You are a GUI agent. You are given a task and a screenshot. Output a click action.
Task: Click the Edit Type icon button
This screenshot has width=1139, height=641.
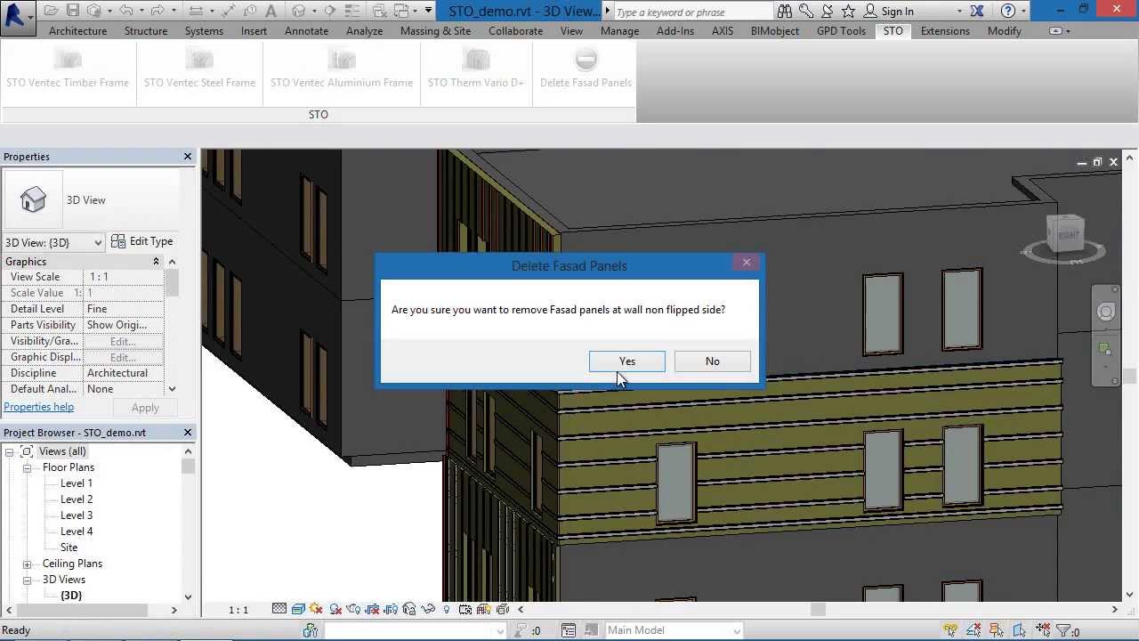coord(142,241)
